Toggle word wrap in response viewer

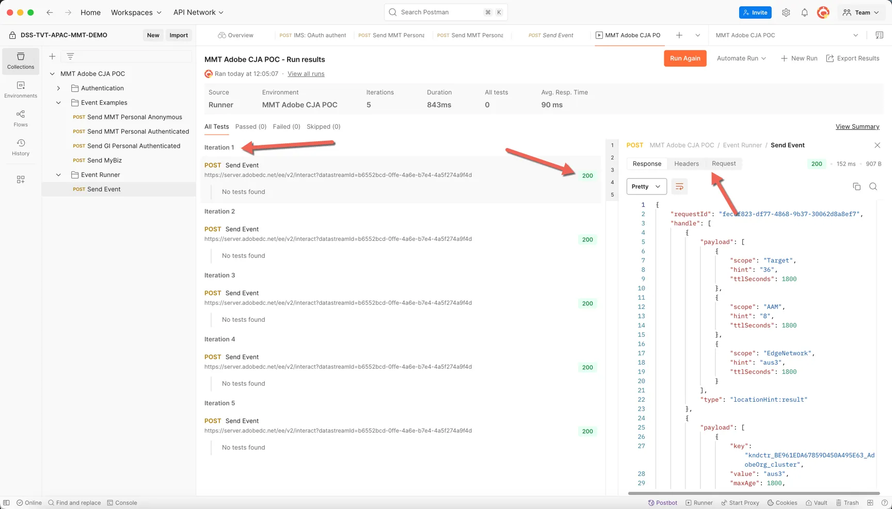tap(679, 187)
